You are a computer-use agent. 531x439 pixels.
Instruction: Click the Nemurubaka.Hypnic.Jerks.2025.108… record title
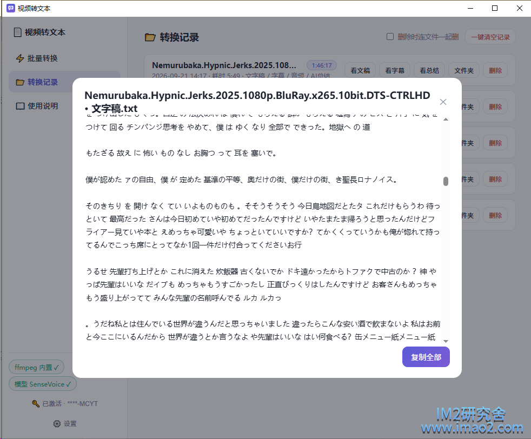point(224,65)
